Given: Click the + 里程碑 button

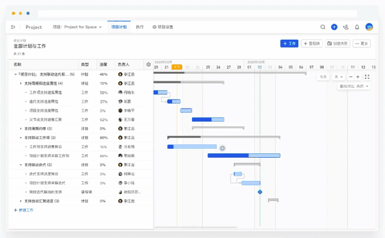Looking at the screenshot, I should coord(312,44).
